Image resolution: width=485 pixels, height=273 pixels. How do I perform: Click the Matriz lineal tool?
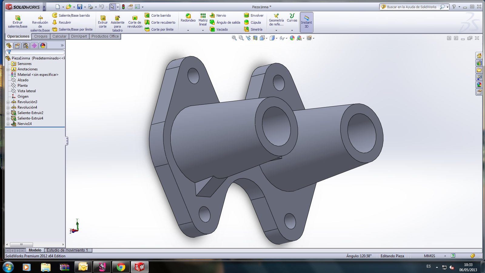click(x=203, y=20)
